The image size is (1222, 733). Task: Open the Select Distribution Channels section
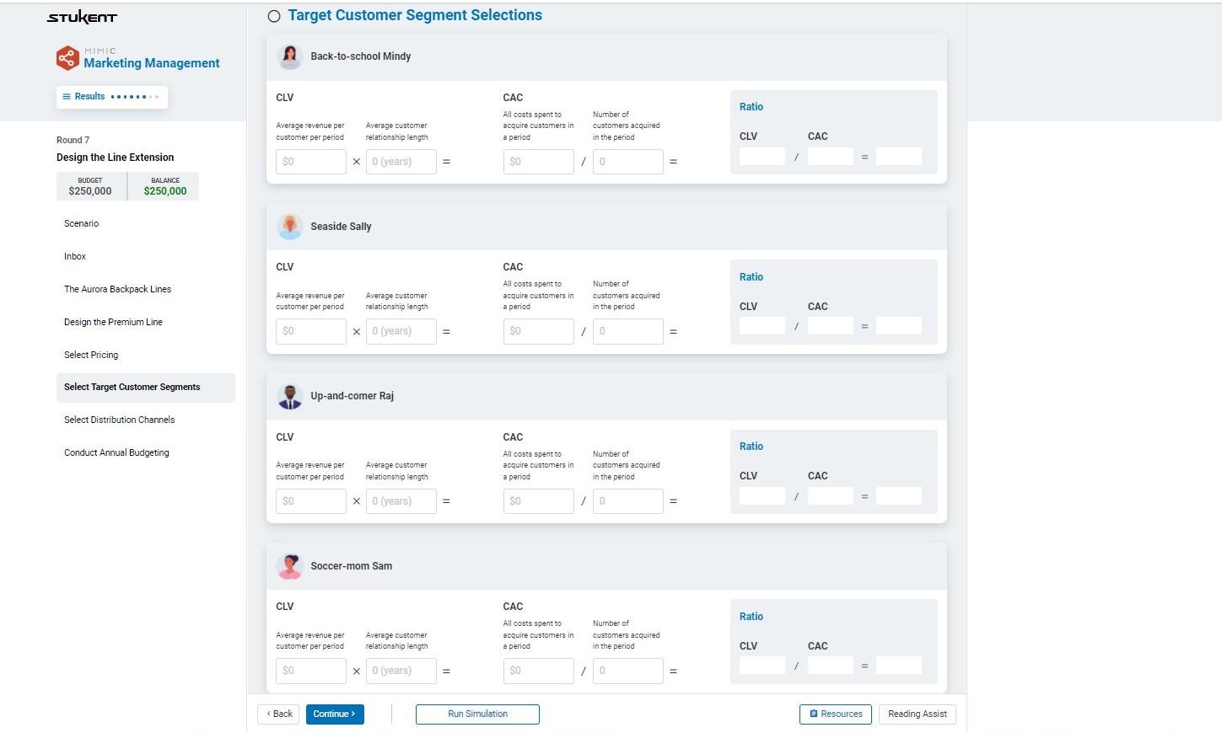[x=119, y=420]
